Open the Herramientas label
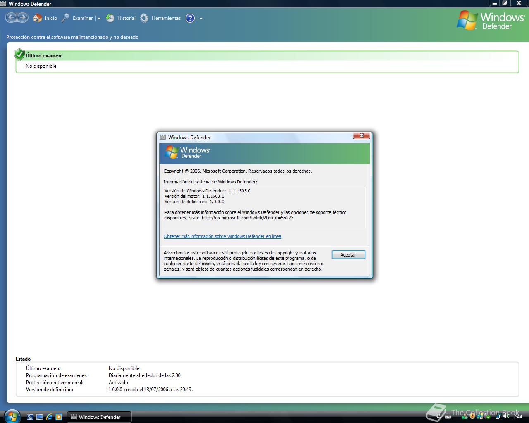 166,18
